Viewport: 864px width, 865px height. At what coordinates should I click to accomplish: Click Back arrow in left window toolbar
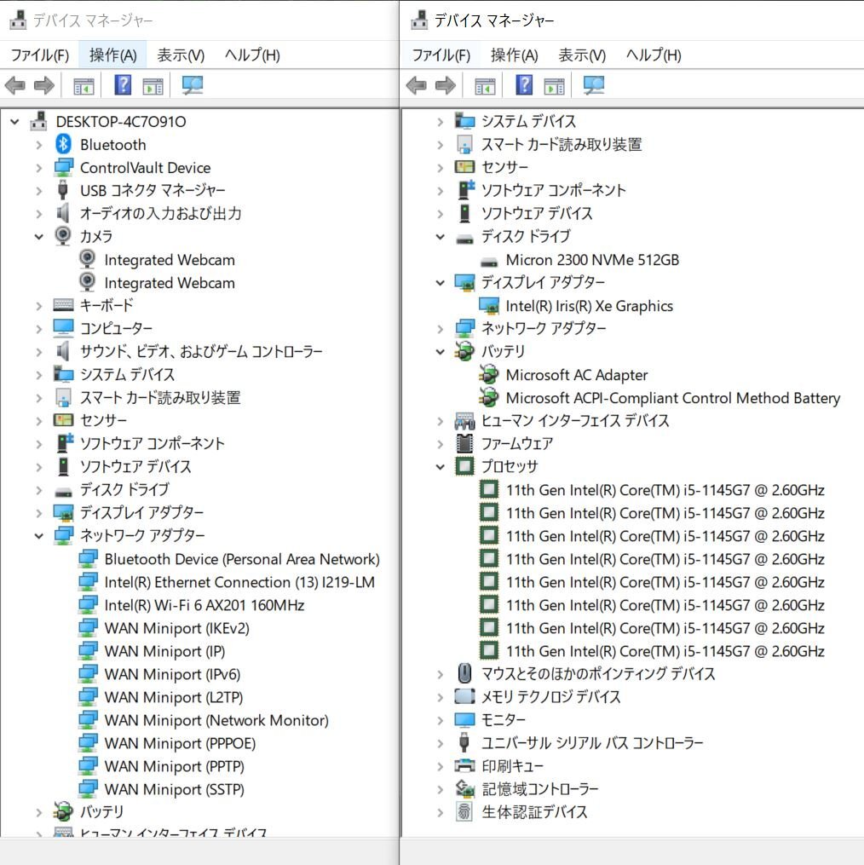(14, 85)
